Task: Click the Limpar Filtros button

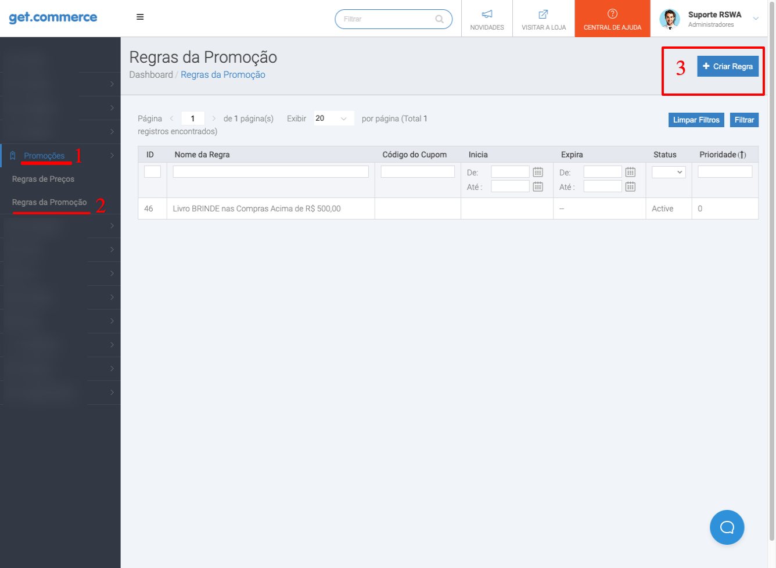Action: pyautogui.click(x=696, y=120)
